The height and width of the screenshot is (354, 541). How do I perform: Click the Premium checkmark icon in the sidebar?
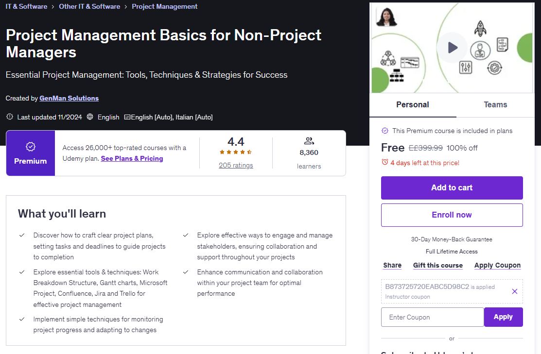pyautogui.click(x=384, y=131)
